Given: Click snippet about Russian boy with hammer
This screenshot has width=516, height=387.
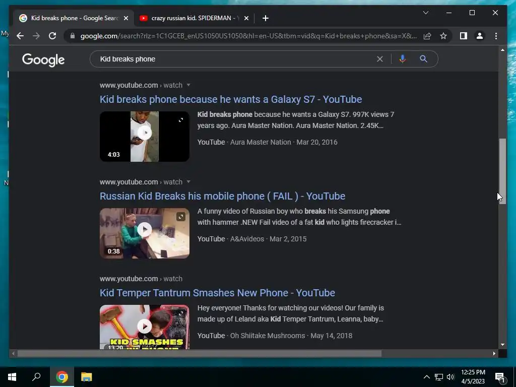Looking at the screenshot, I should [x=299, y=217].
